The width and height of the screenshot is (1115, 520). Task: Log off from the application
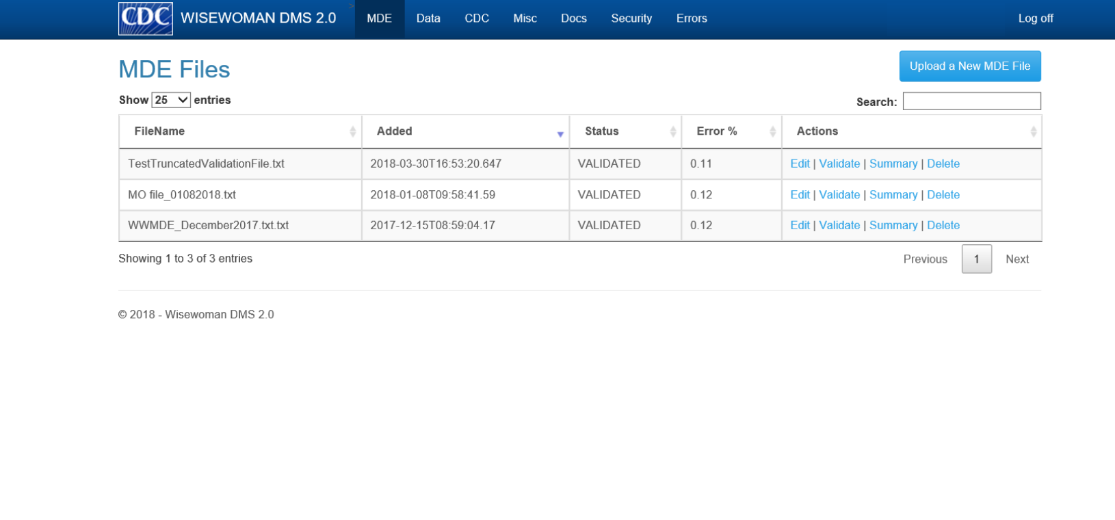click(1035, 18)
